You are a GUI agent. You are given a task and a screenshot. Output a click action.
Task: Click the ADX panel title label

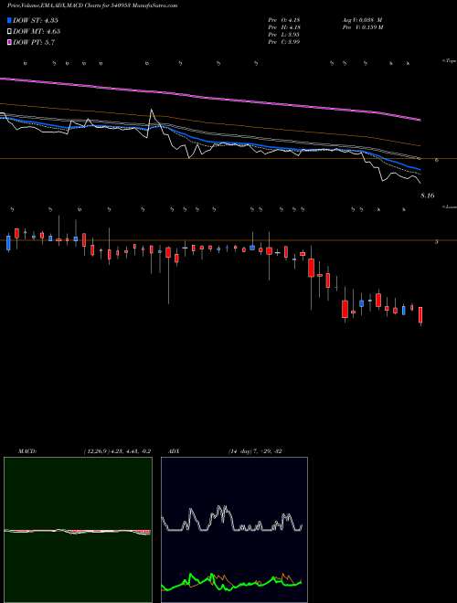point(175,450)
